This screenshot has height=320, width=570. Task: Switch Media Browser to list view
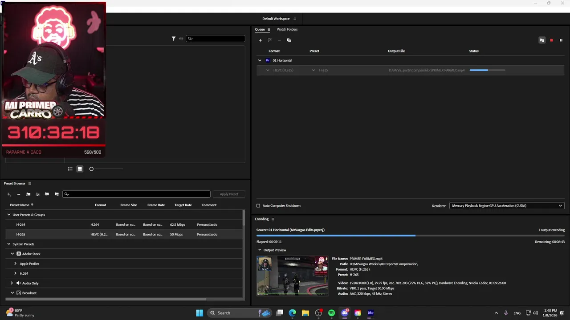pyautogui.click(x=70, y=169)
